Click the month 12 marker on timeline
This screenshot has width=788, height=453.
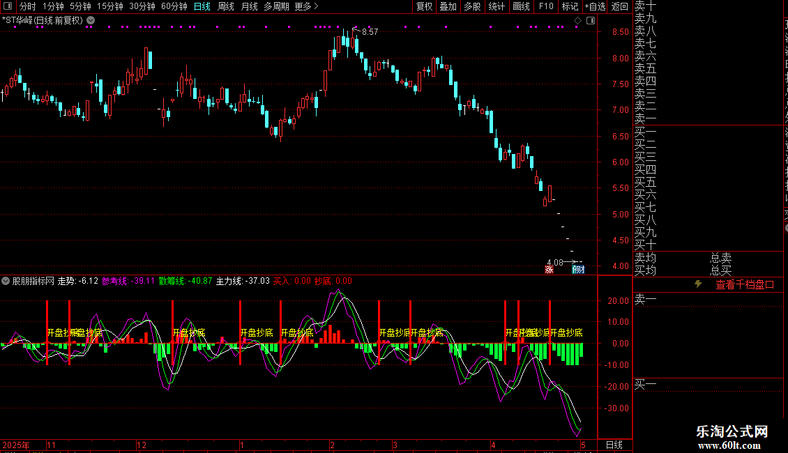point(142,445)
